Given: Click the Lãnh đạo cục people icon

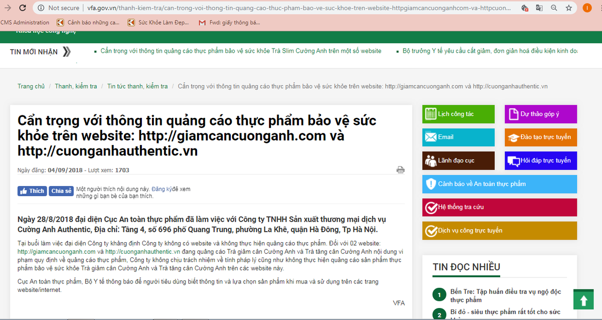Looking at the screenshot, I should pyautogui.click(x=431, y=161).
